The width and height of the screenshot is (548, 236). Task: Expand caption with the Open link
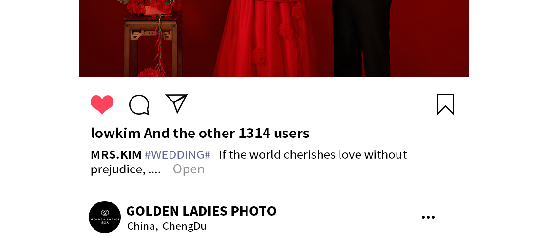pos(189,169)
